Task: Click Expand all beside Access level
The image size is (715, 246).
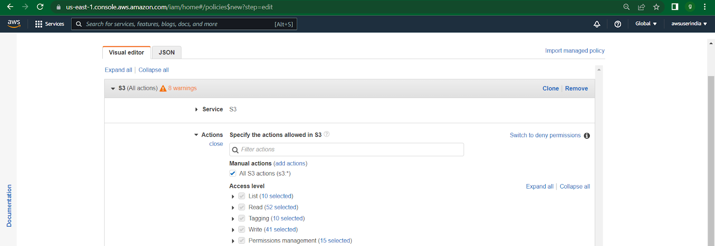Action: click(x=539, y=186)
